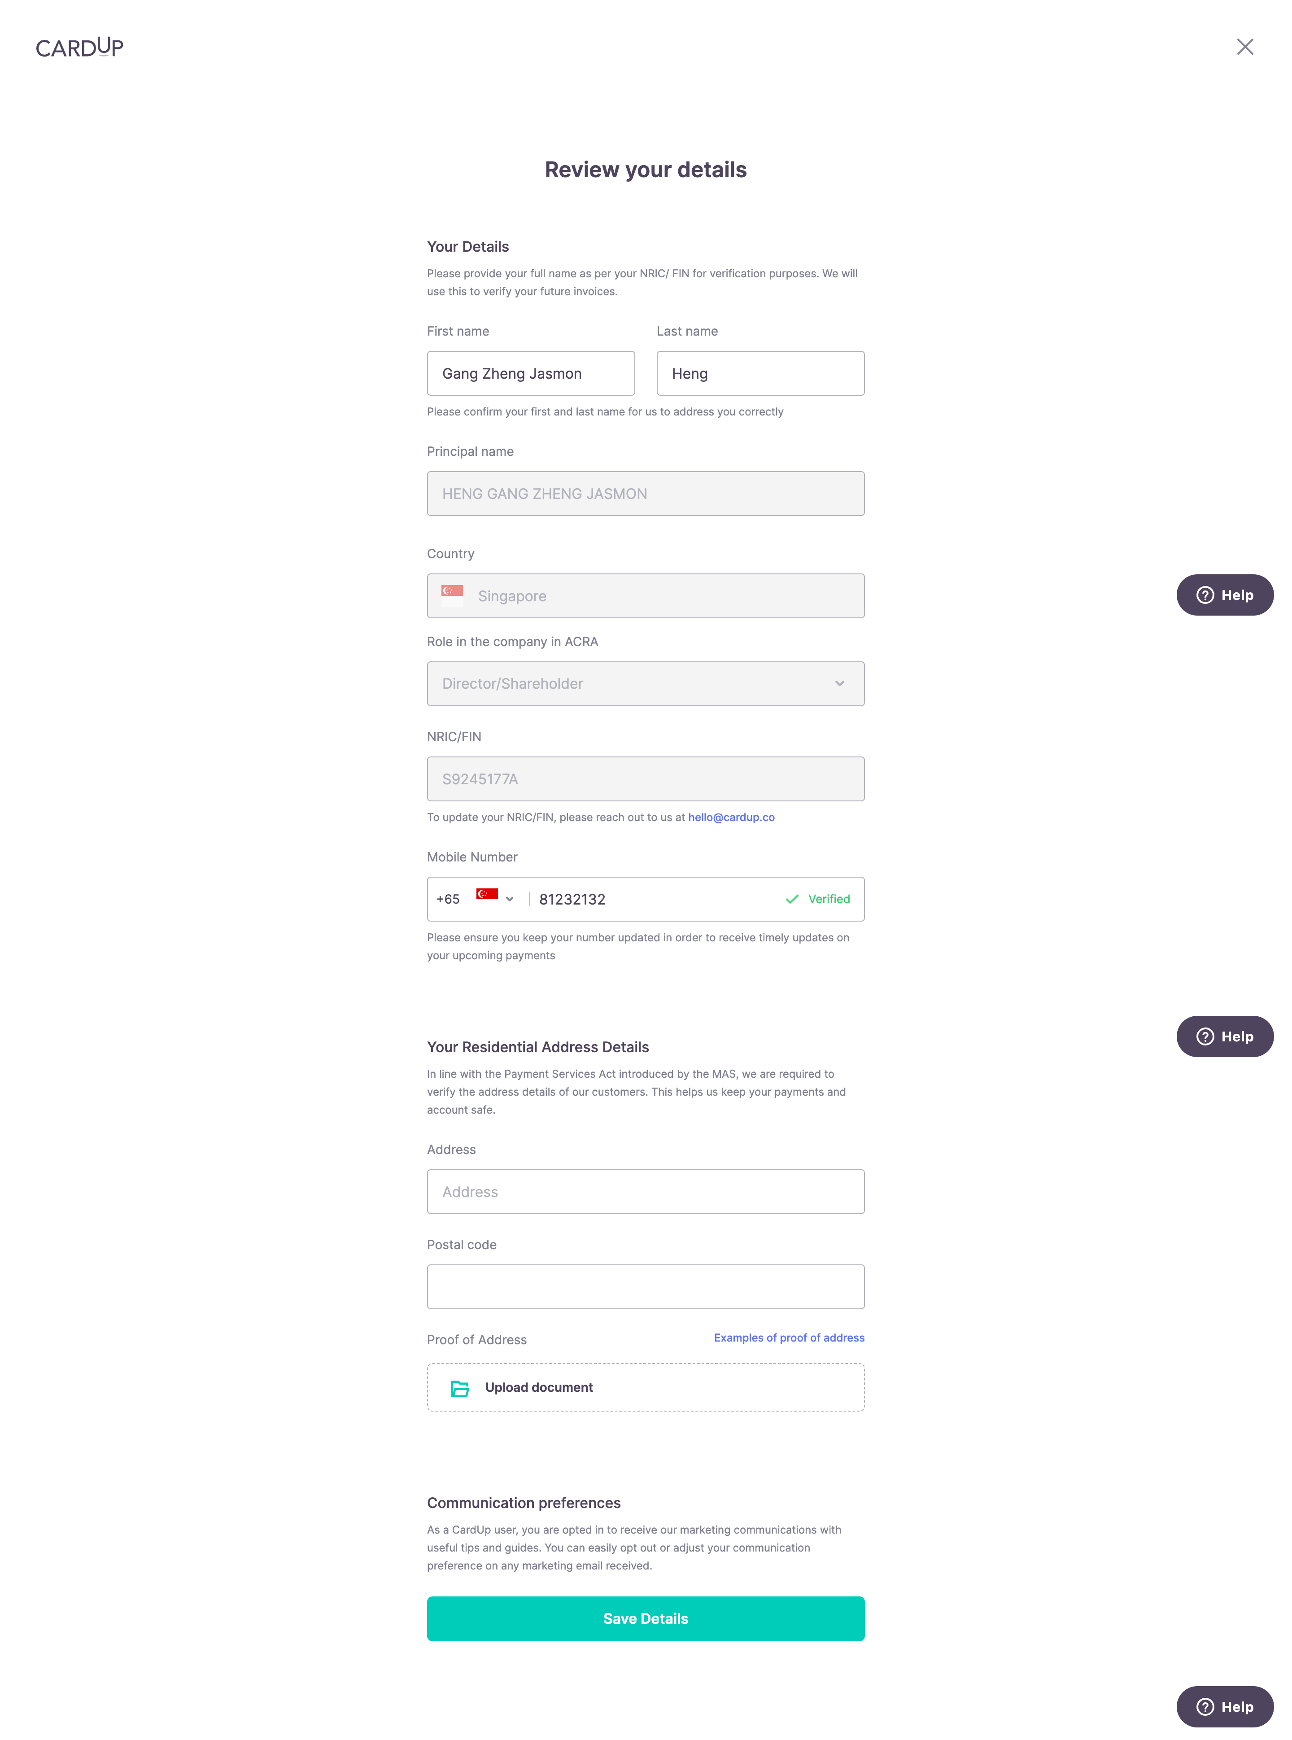The height and width of the screenshot is (1740, 1292).
Task: Click the hello@cardup.co email link
Action: [x=731, y=817]
